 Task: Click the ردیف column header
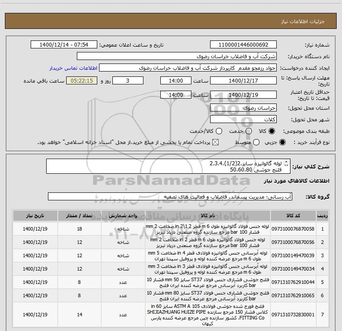(x=322, y=215)
